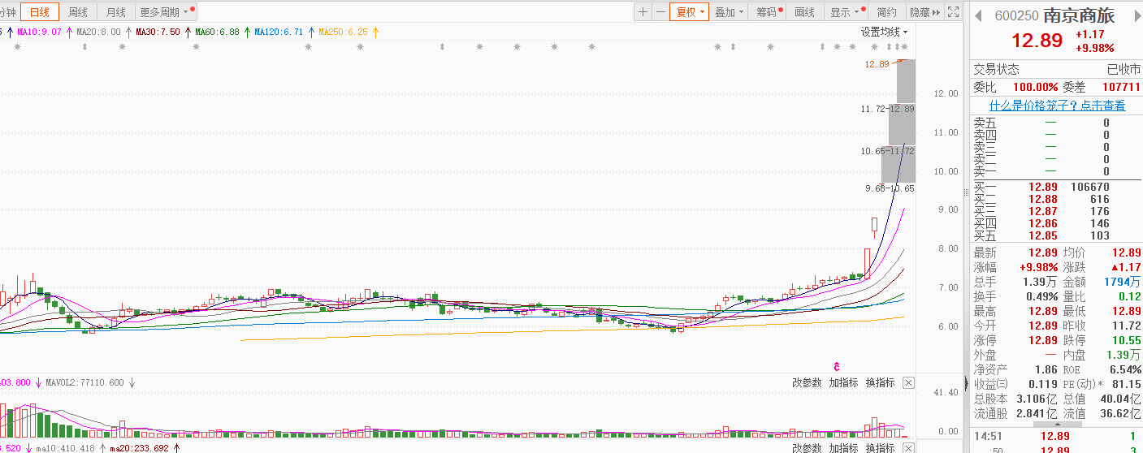Screen dimensions: 1143x453
Task: Select the MA60:6.88 indicator label
Action: pyautogui.click(x=217, y=32)
